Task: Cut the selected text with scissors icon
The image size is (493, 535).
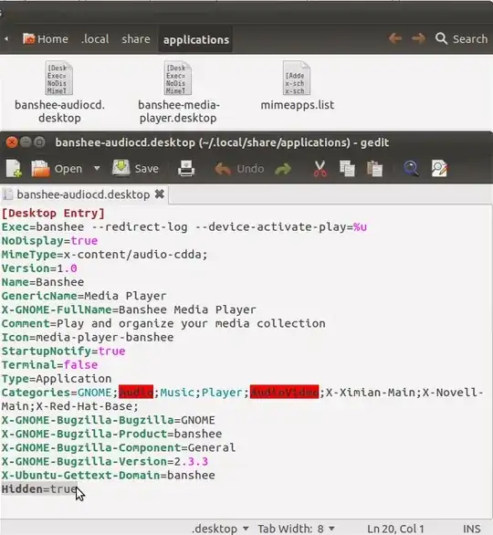Action: coord(320,169)
